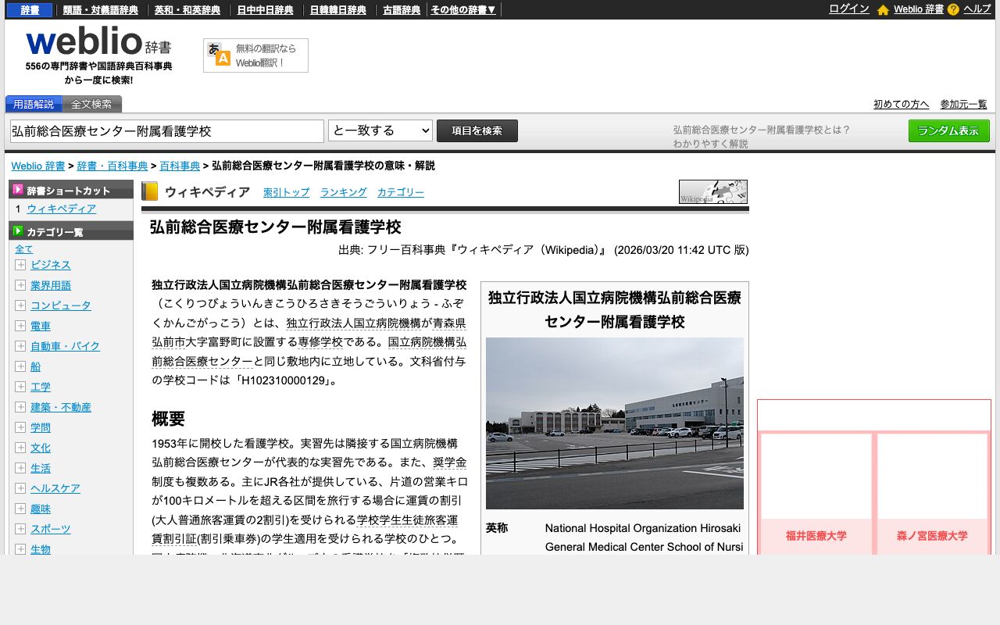This screenshot has width=1000, height=625.
Task: Switch to the 全文検索 tab
Action: [92, 103]
